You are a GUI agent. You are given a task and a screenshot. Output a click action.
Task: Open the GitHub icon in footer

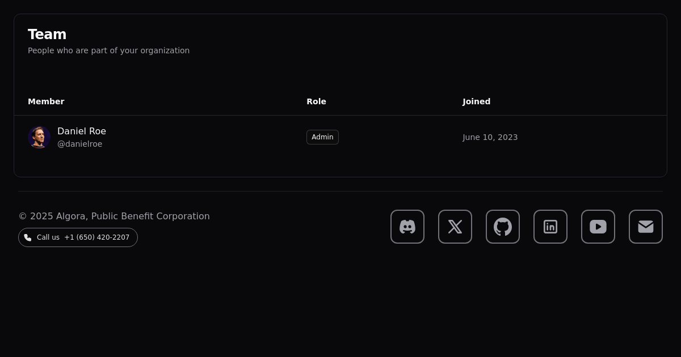pos(503,227)
